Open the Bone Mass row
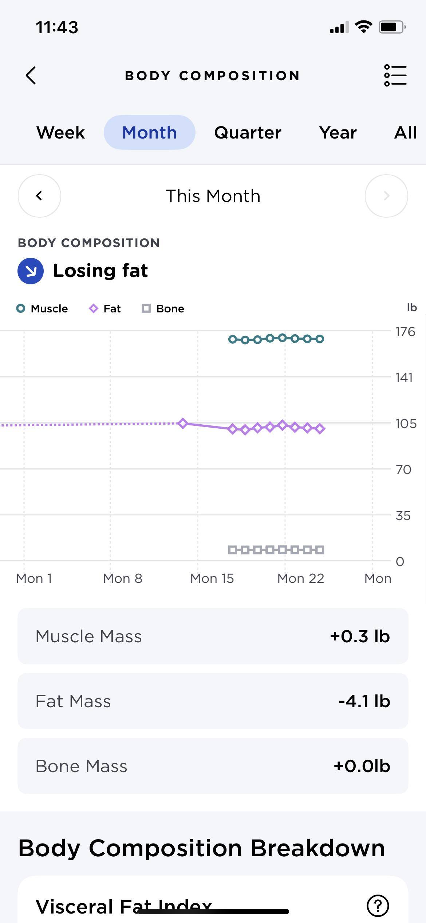Image resolution: width=426 pixels, height=923 pixels. coord(213,766)
